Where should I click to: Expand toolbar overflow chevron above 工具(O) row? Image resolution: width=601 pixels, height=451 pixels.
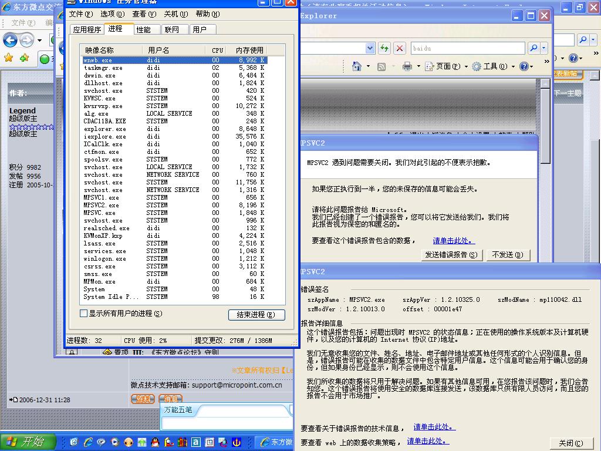click(x=546, y=61)
